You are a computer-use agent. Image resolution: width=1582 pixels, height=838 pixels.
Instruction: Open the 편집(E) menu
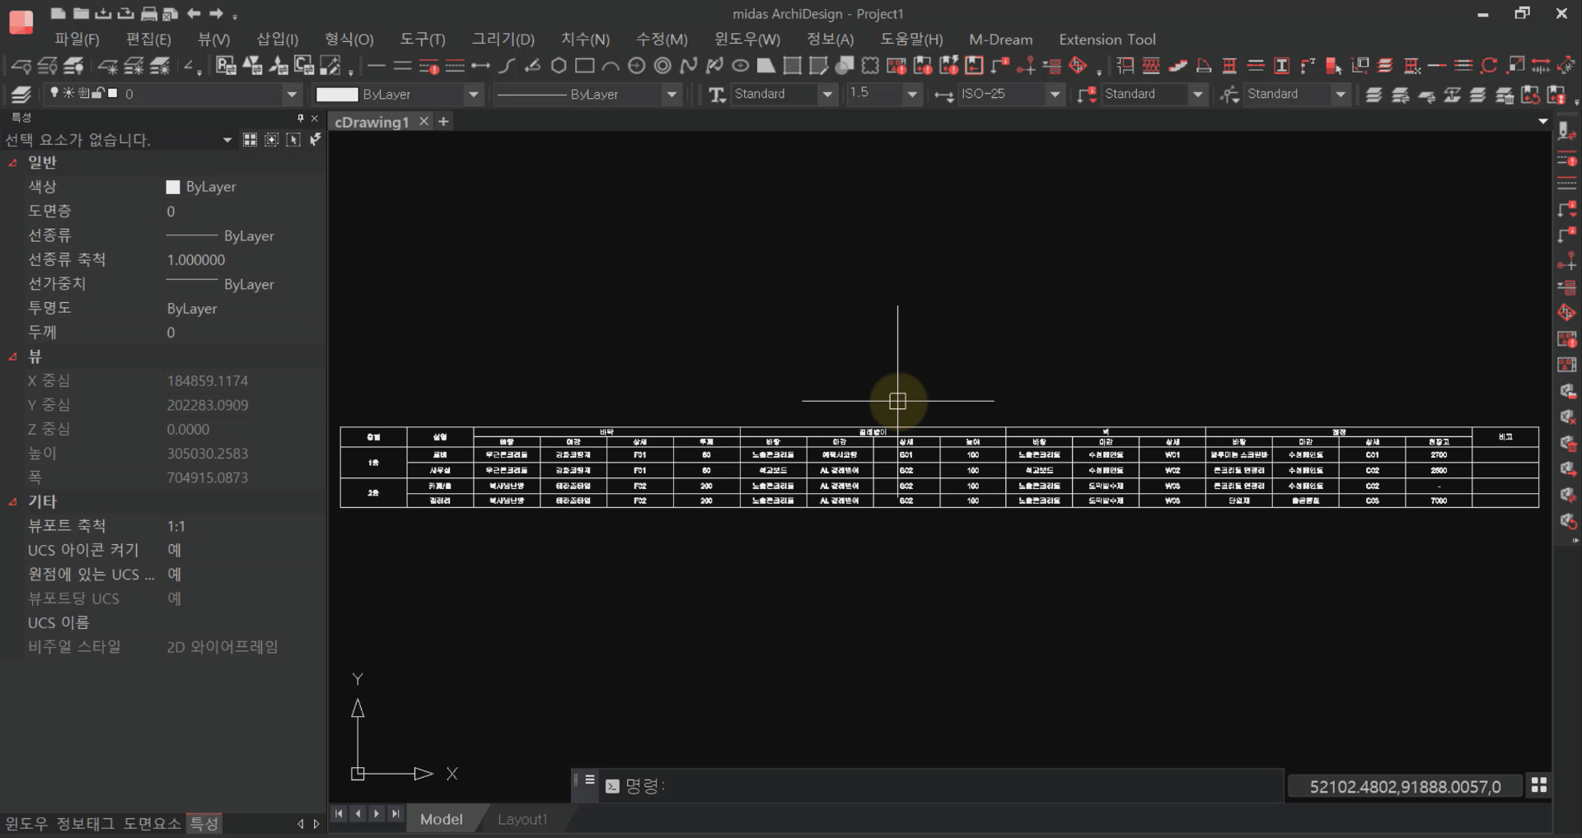tap(148, 40)
